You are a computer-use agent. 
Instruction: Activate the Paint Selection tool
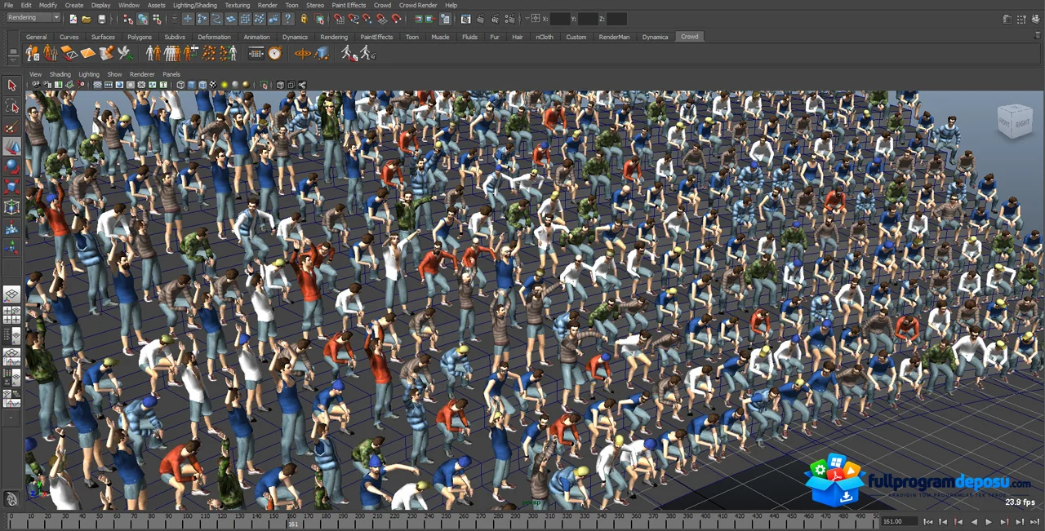coord(11,126)
